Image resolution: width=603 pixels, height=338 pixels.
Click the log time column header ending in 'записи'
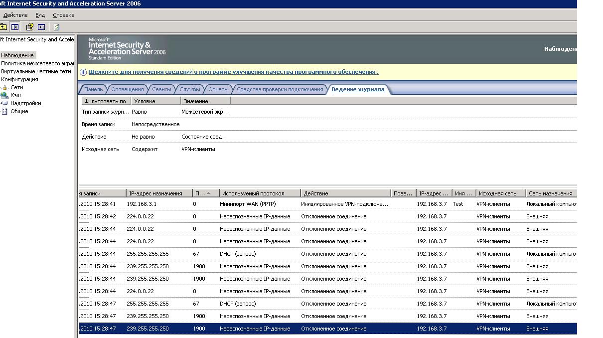click(x=102, y=193)
